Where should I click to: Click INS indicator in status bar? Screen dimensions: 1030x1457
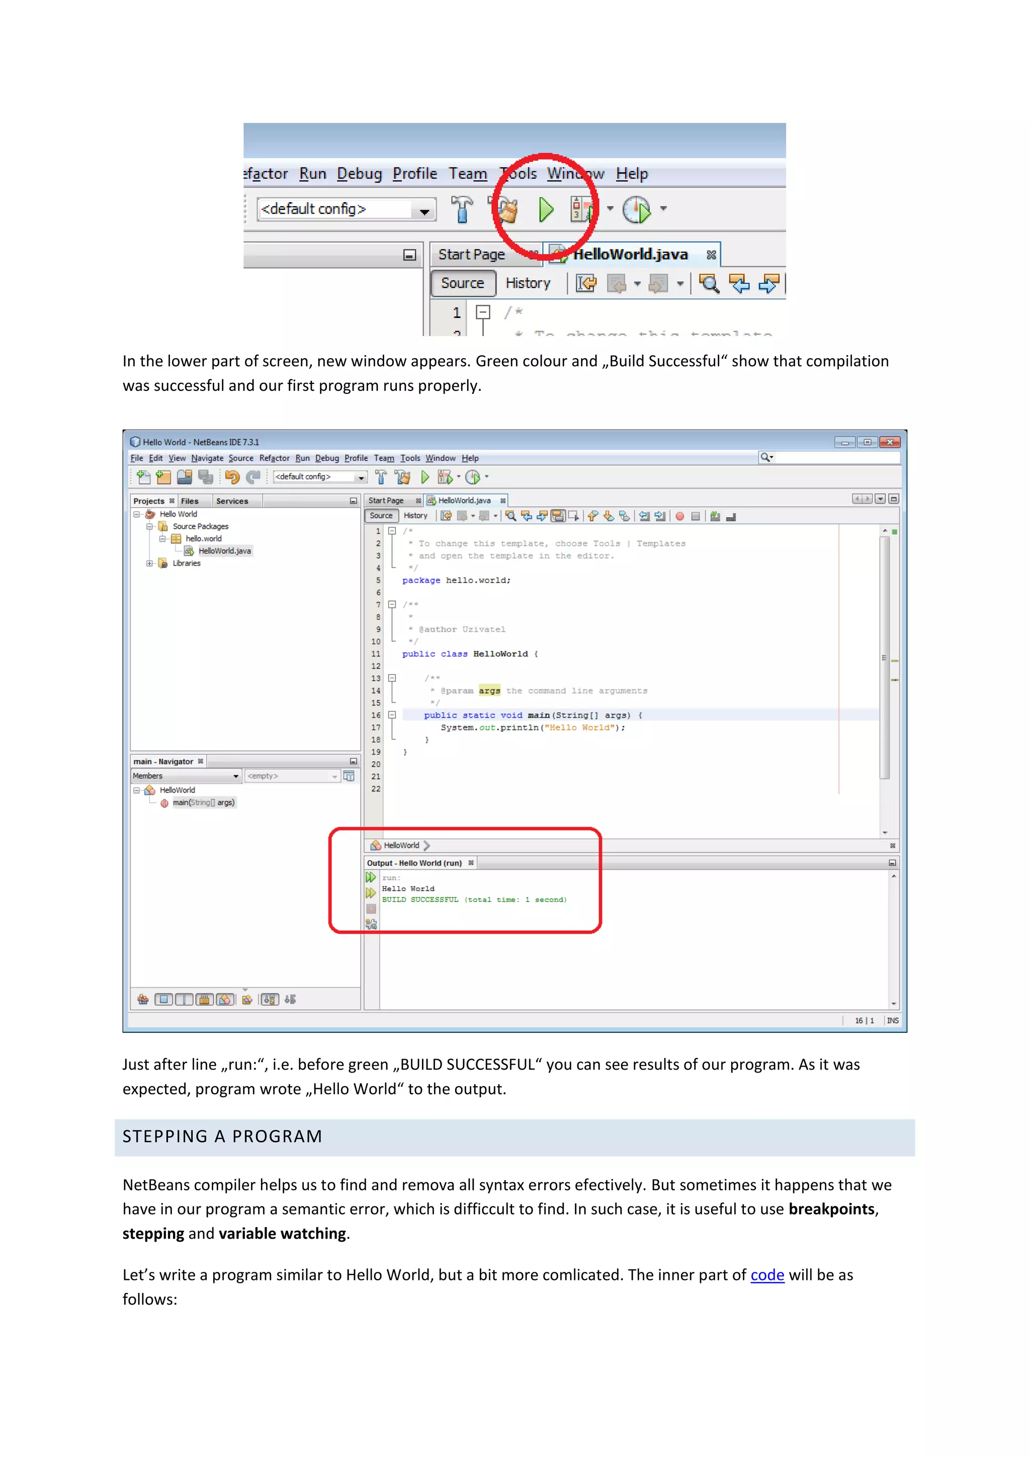click(x=892, y=1020)
